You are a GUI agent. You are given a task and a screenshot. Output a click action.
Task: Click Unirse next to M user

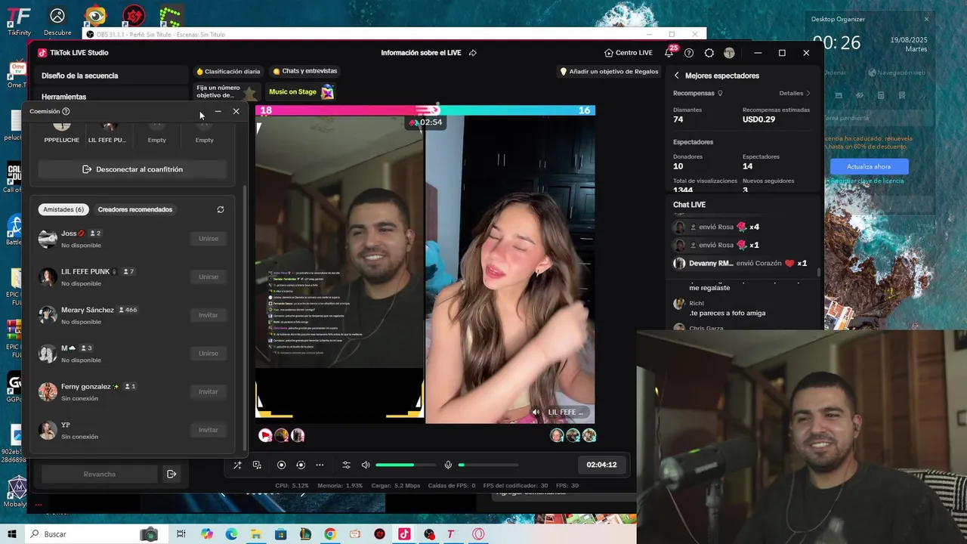pos(209,354)
